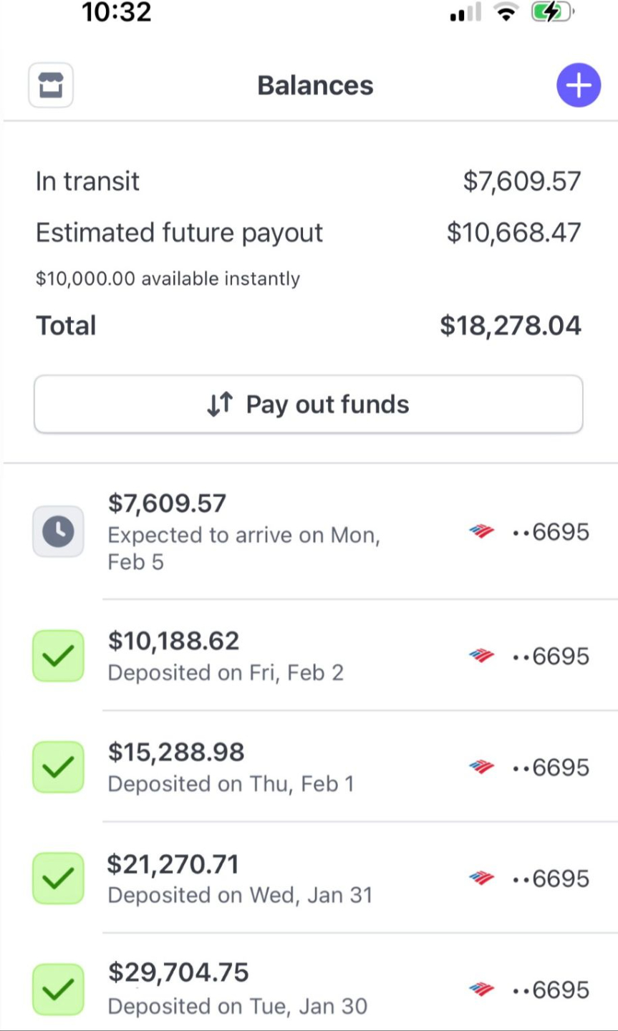Tap the bank logo on Feb 2 deposit
Image resolution: width=618 pixels, height=1031 pixels.
click(481, 656)
